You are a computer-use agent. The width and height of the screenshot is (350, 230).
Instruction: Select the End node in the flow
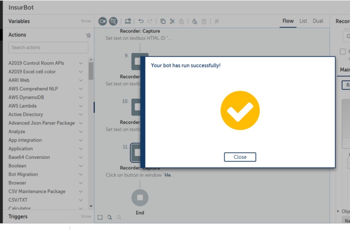140,197
